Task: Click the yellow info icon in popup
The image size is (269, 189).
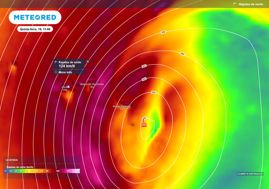Action: (x=56, y=72)
